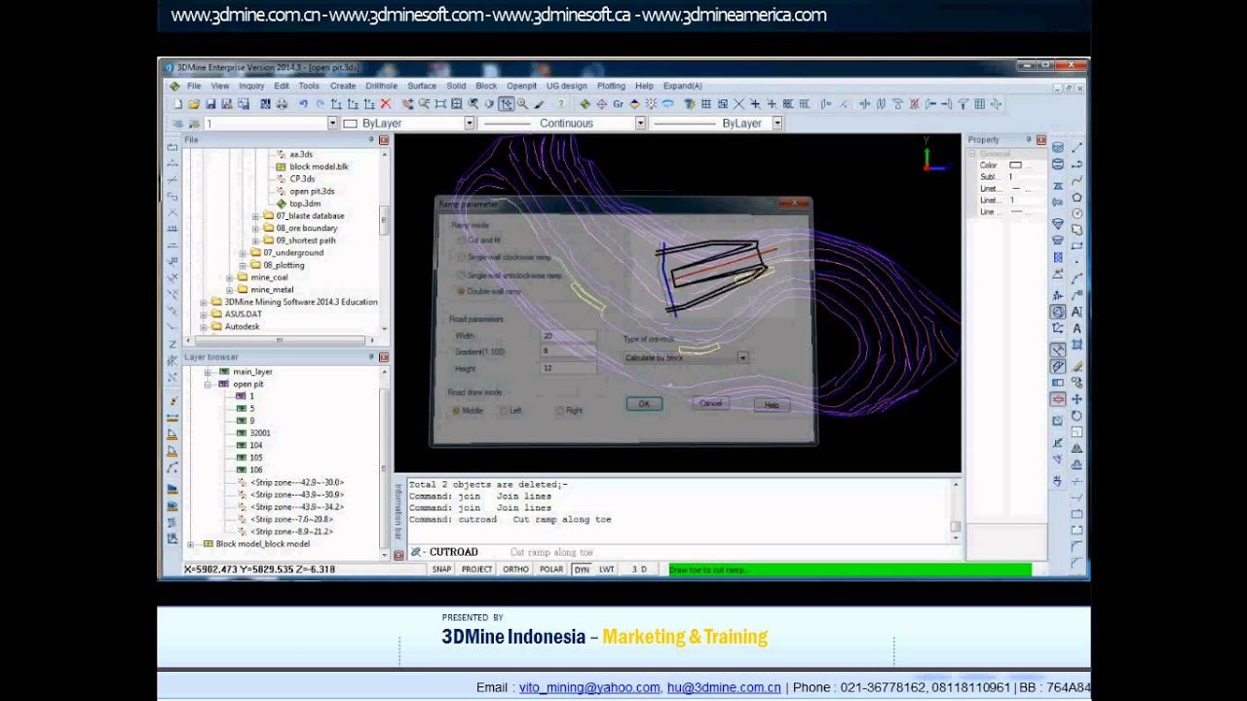Open the layer name dropdown showing 1
Viewport: 1247px width, 701px height.
332,124
